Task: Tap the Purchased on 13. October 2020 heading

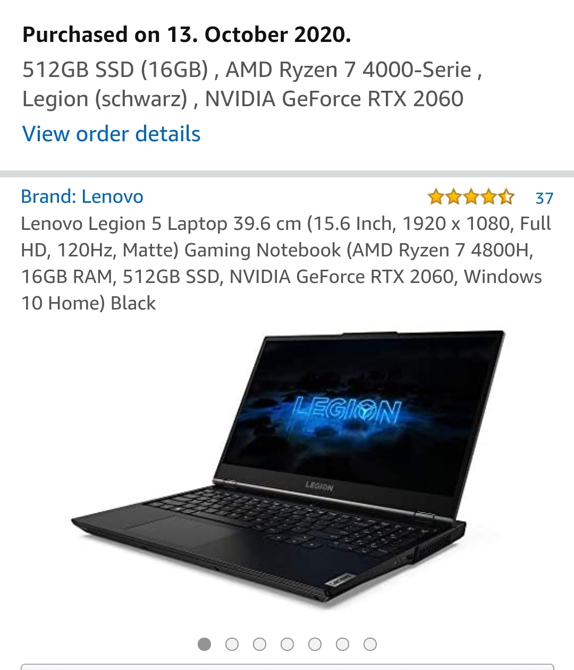Action: [x=187, y=35]
